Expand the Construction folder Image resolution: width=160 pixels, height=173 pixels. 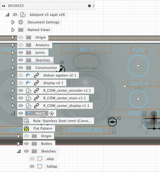click(13, 68)
